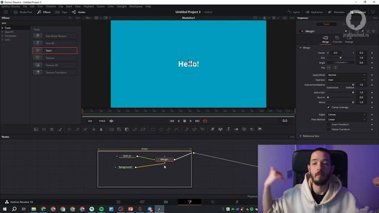Jump to first frame
379x213 pixels.
[172, 121]
